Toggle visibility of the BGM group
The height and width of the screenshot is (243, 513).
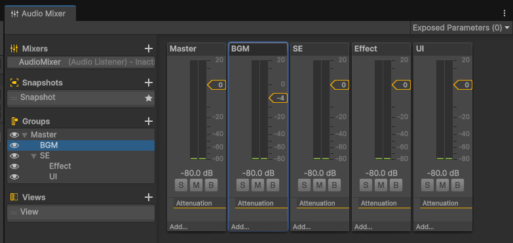14,145
